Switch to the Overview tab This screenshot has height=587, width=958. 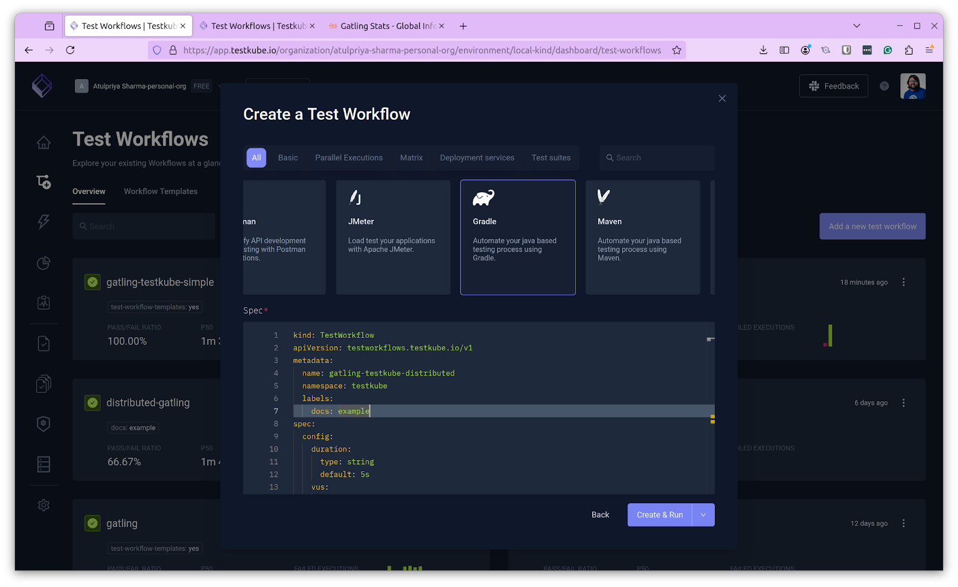(x=89, y=191)
